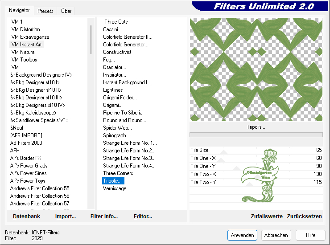The width and height of the screenshot is (330, 245).
Task: Click the Datenbank button
Action: [26, 216]
